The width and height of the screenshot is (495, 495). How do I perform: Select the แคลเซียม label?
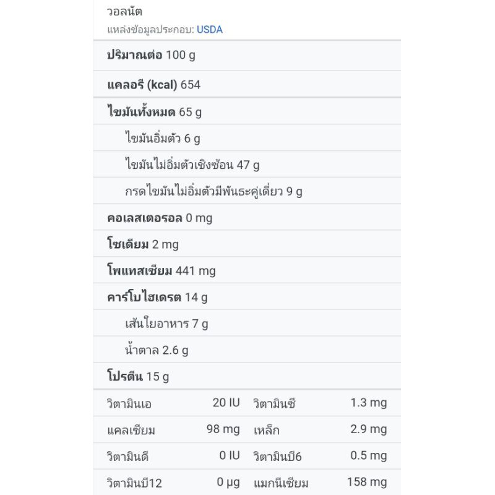point(131,430)
